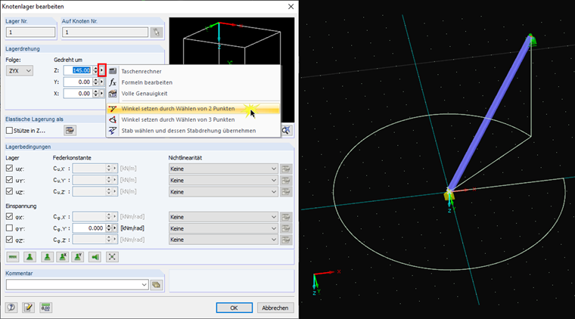The height and width of the screenshot is (319, 575).
Task: Click the spinner of the Y rotation field
Action: [x=95, y=82]
